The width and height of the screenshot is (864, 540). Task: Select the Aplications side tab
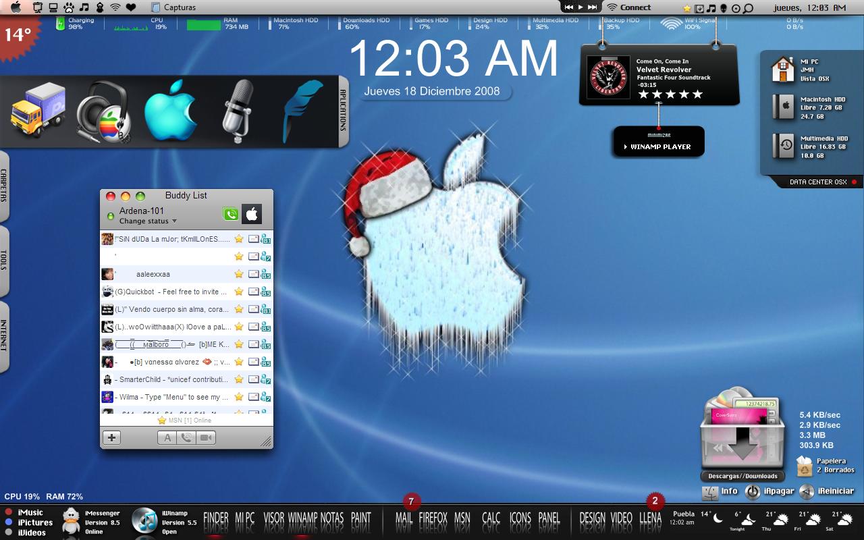(x=342, y=110)
